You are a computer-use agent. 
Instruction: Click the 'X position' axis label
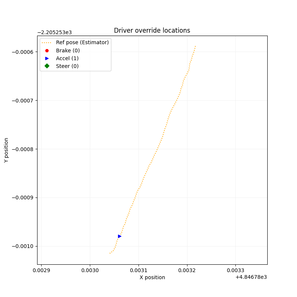[x=152, y=277]
